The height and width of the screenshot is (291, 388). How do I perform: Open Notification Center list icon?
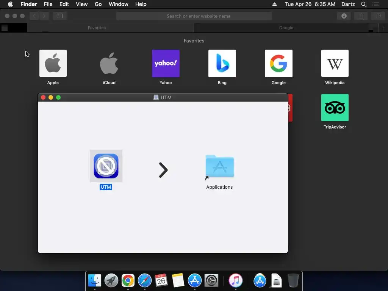(375, 4)
